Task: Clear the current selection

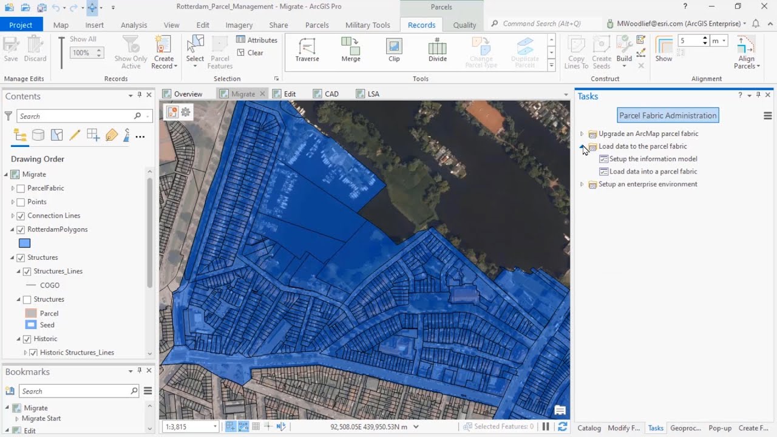Action: click(x=249, y=53)
